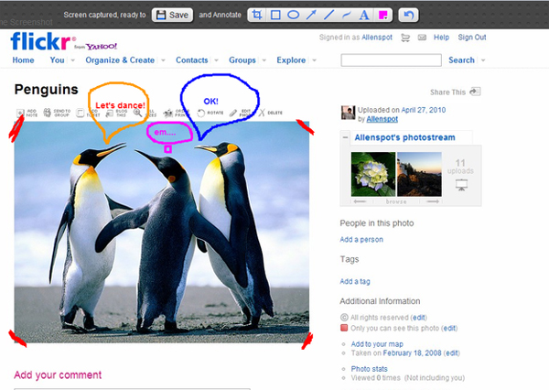Open the February 18, 2008 taken date

coord(412,352)
